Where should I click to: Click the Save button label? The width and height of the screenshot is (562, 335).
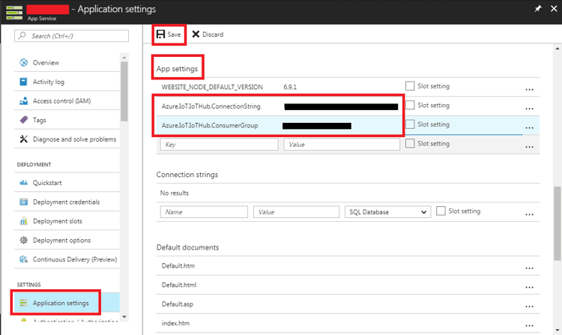point(174,34)
